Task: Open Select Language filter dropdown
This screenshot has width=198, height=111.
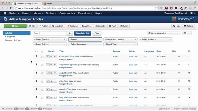Action: point(85,44)
